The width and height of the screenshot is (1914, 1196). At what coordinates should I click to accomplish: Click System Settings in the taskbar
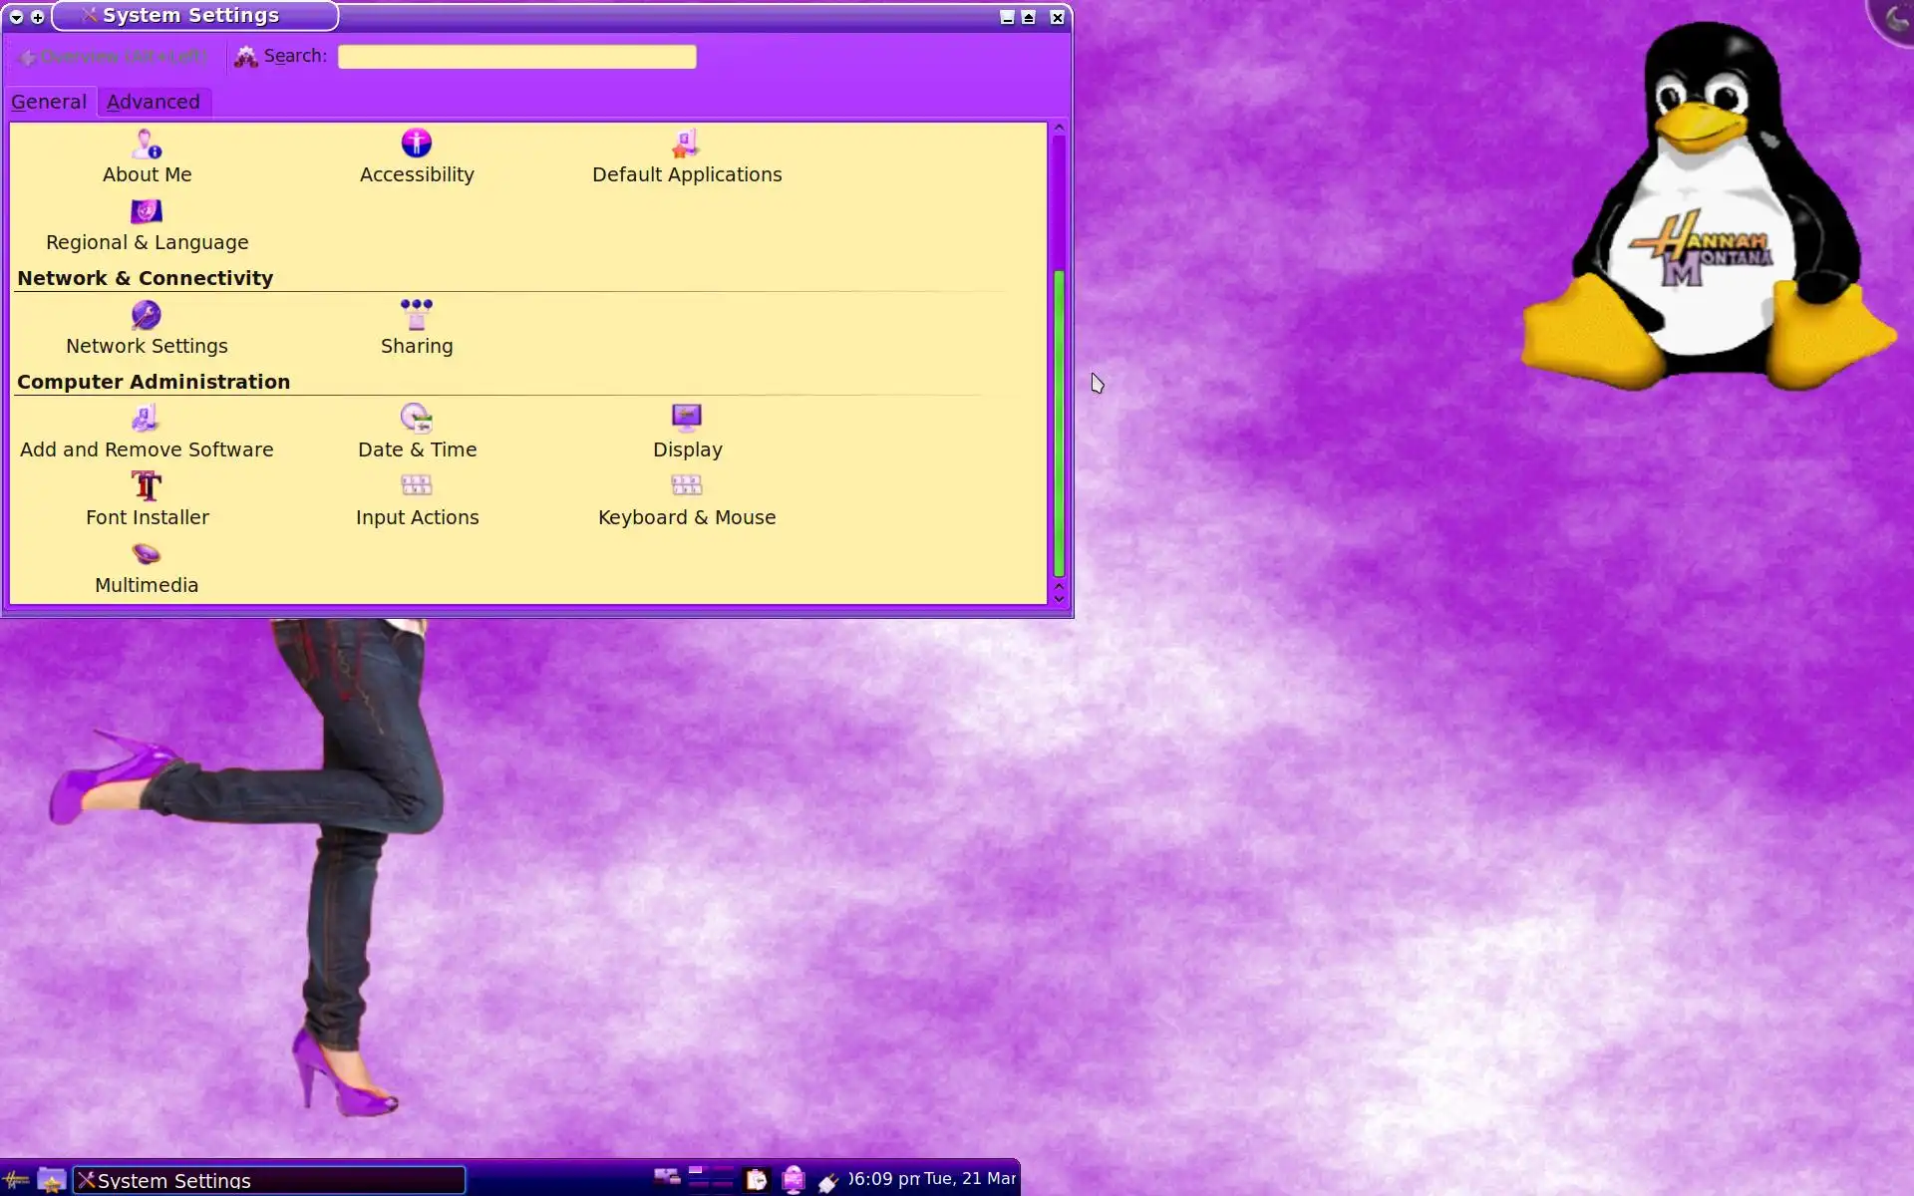[269, 1180]
